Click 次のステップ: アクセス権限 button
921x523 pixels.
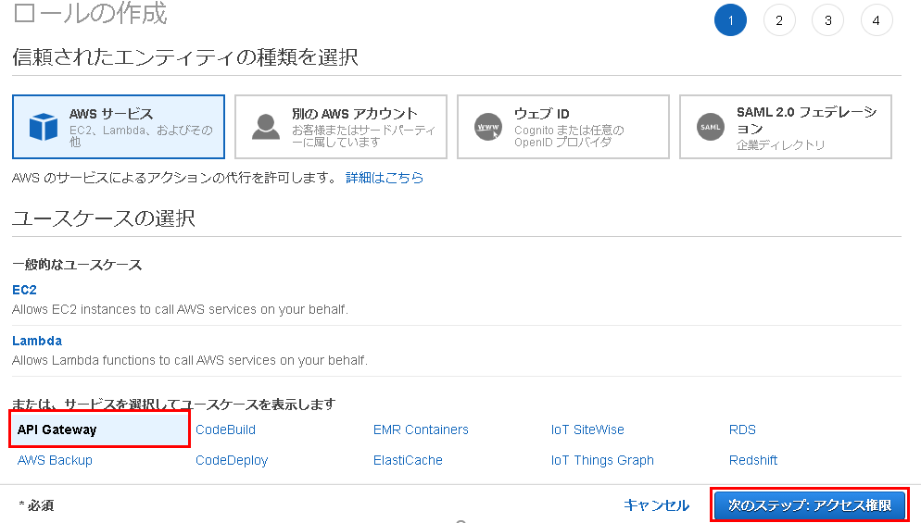click(x=810, y=505)
